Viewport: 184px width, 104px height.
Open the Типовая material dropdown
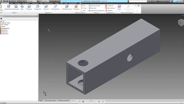[x=32, y=1]
